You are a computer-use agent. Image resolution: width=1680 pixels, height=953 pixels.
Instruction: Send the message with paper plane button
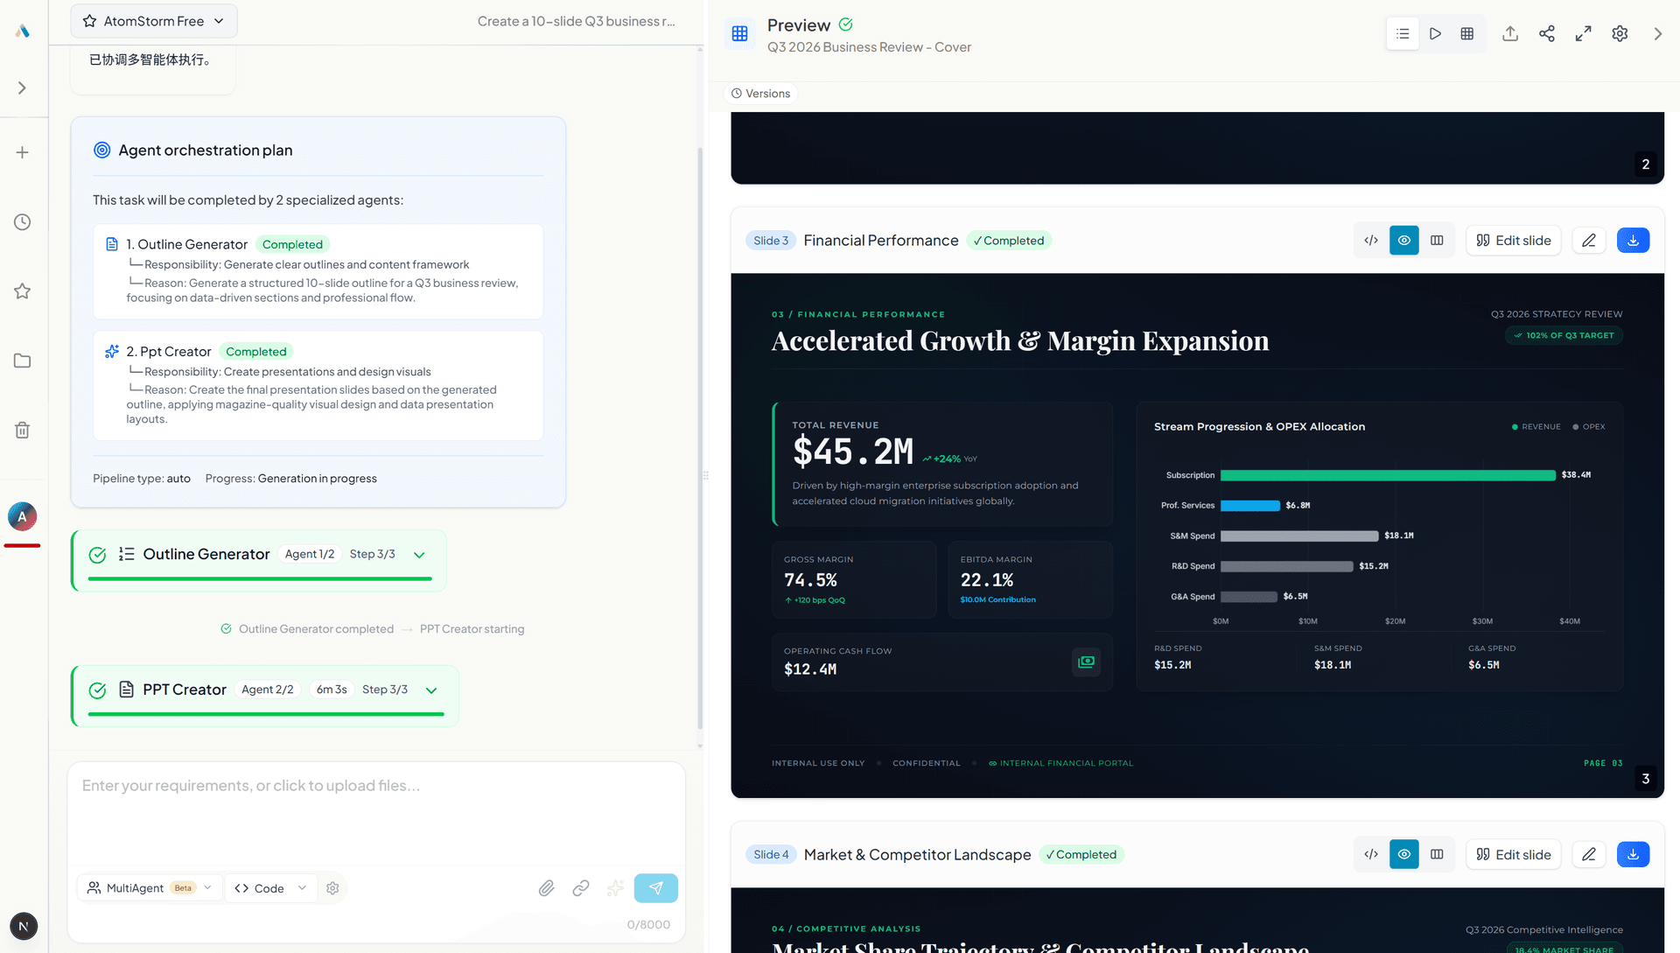tap(656, 888)
